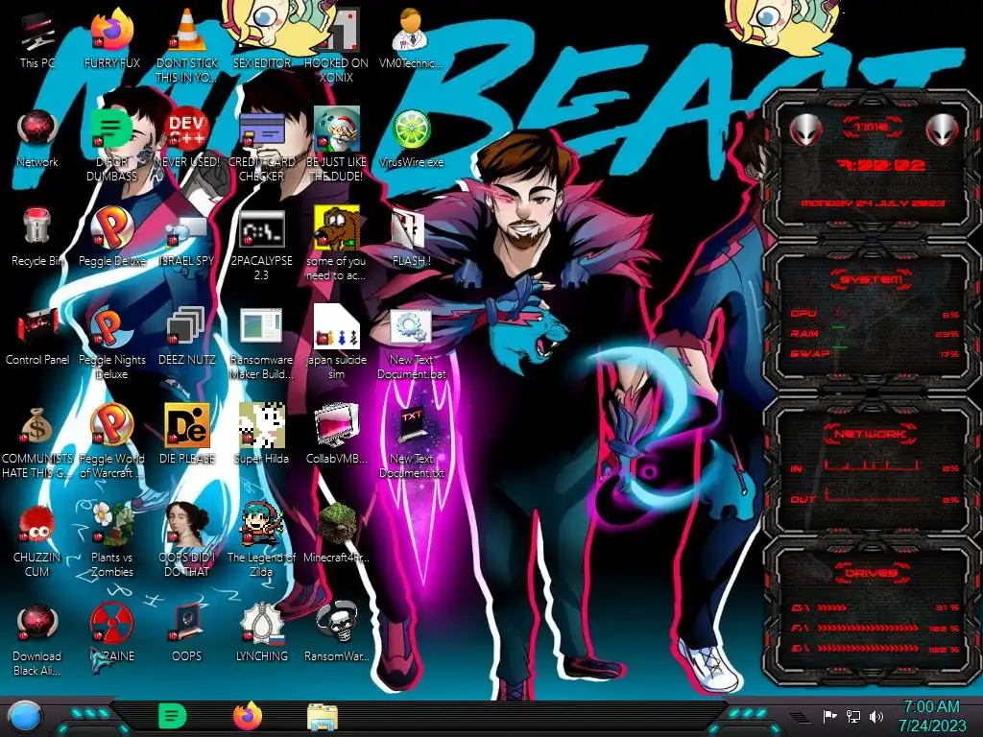Screen dimensions: 983x737
Task: Launch the CREDIT CARD CHECKER shortcut
Action: [x=261, y=146]
